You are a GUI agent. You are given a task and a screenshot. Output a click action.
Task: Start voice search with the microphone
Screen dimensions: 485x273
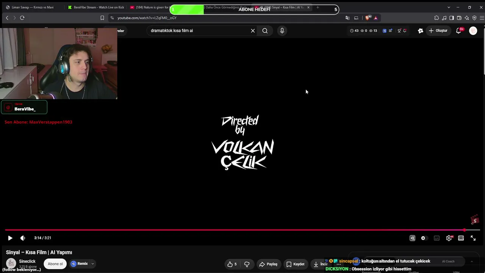(282, 31)
